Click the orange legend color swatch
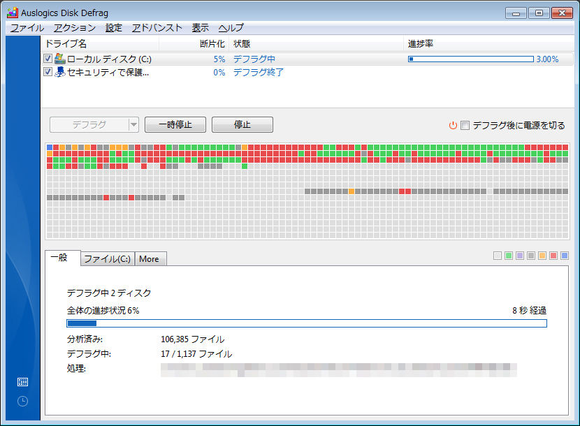Screen dimensions: 580x426 (542, 256)
